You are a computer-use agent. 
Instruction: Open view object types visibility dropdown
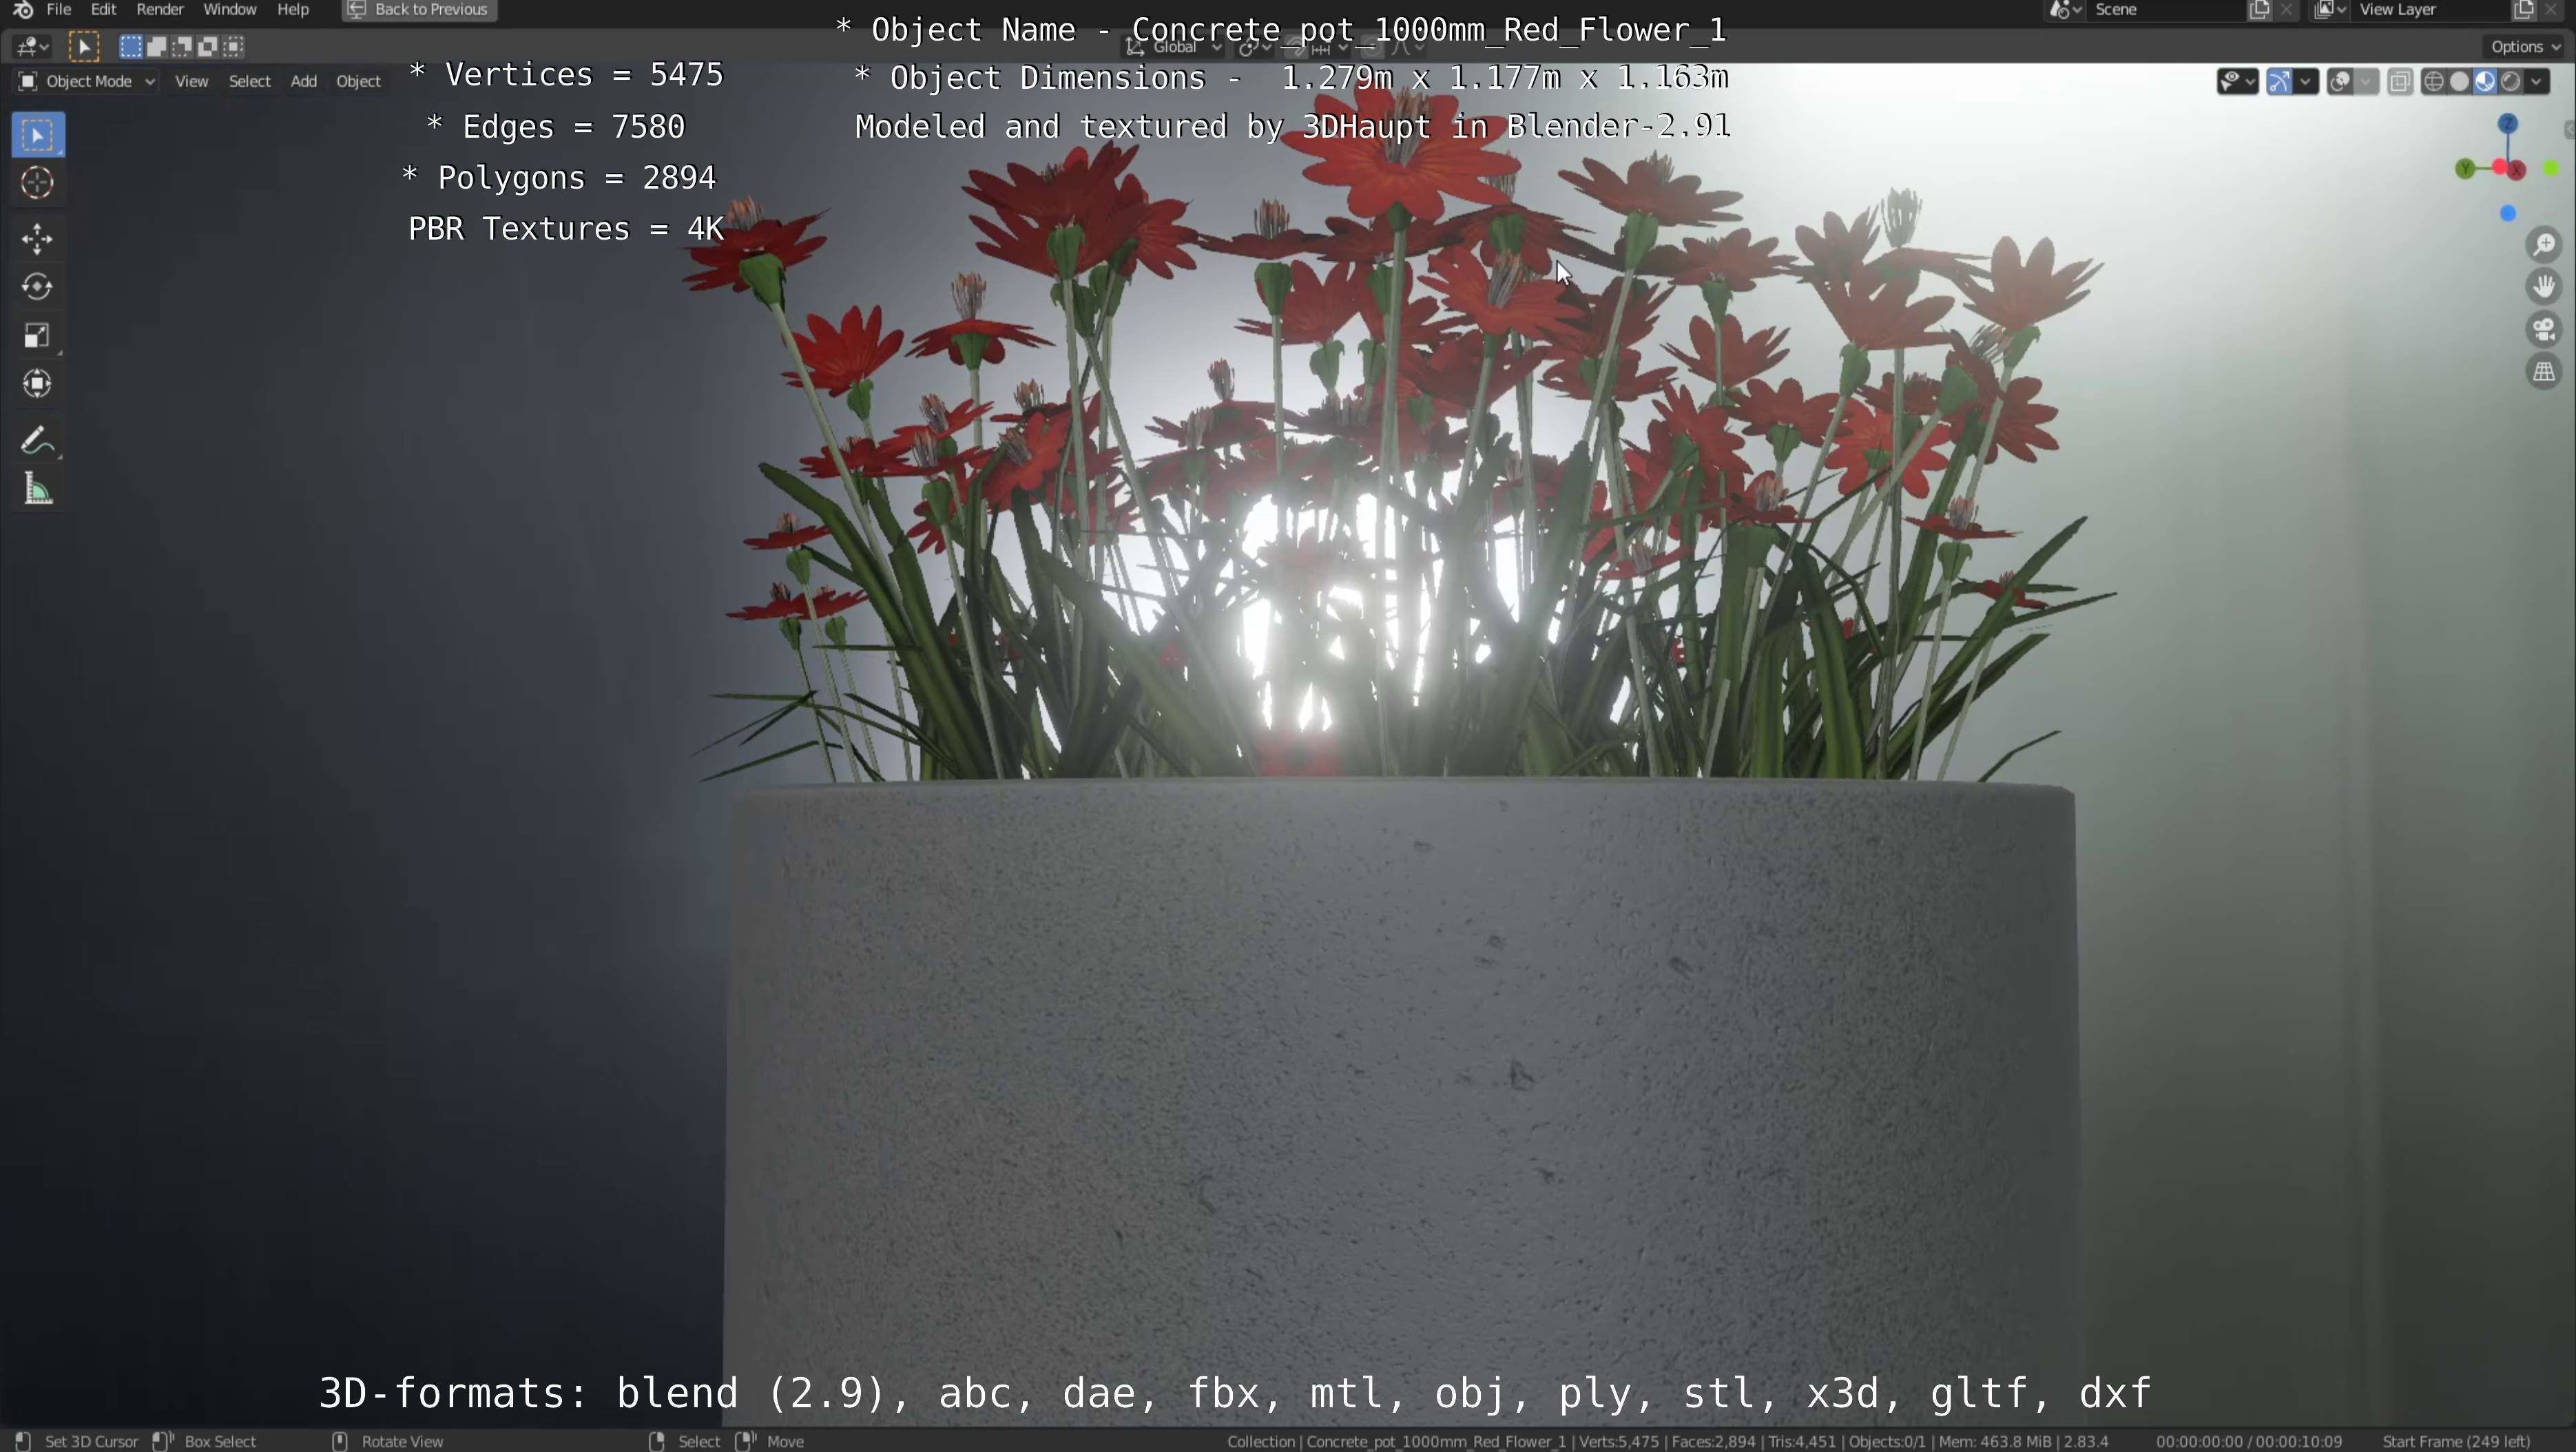point(2237,82)
